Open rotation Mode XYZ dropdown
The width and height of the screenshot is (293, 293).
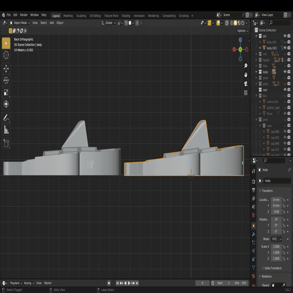click(276, 239)
